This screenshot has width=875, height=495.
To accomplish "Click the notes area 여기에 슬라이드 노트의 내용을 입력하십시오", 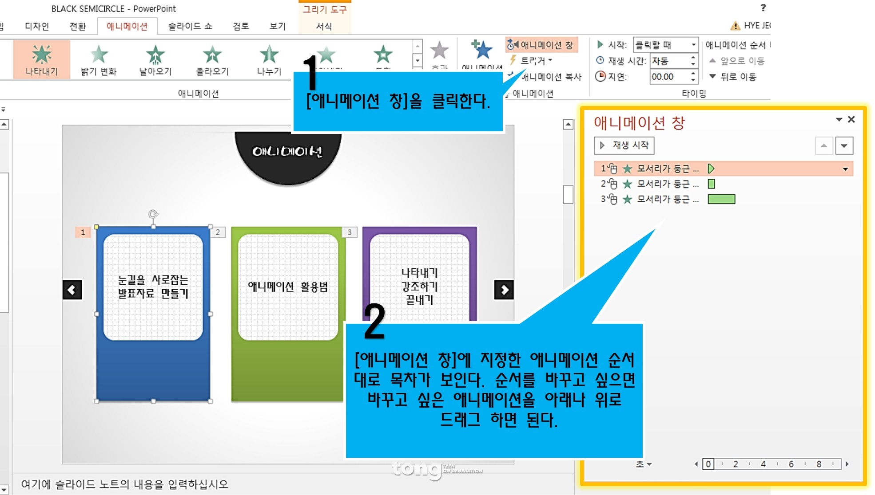I will click(x=125, y=484).
